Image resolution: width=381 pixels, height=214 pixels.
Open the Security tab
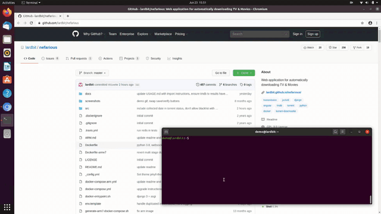(153, 58)
